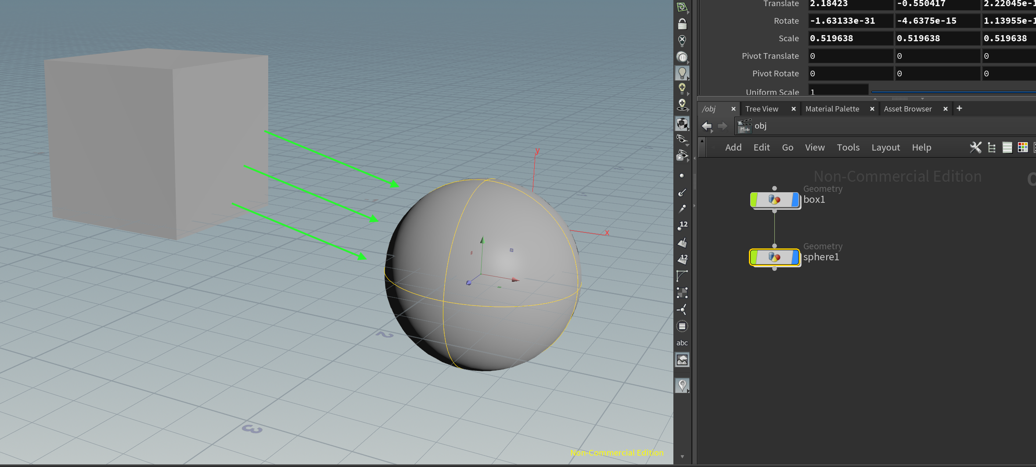The height and width of the screenshot is (467, 1036).
Task: Switch to the Material Palette tab
Action: pos(832,109)
